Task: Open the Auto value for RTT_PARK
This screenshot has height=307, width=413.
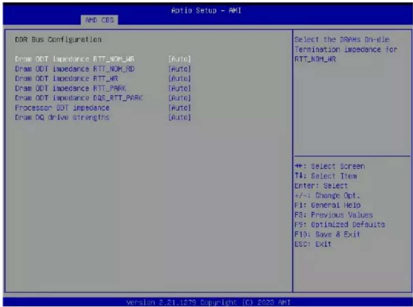Action: pos(179,88)
